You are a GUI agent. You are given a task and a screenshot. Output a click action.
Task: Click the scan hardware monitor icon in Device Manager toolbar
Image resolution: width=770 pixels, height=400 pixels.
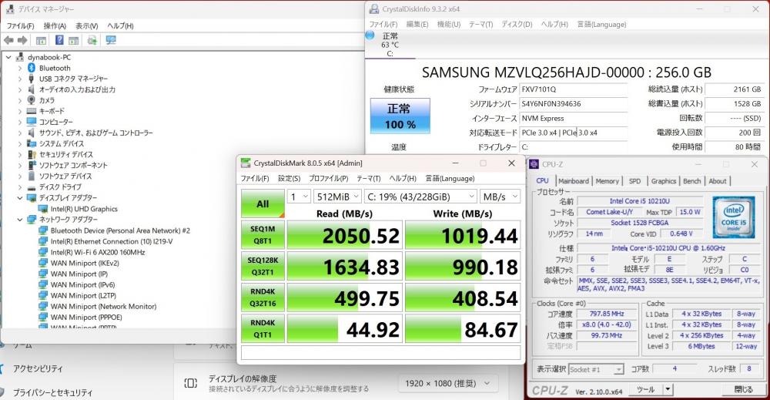pos(111,40)
